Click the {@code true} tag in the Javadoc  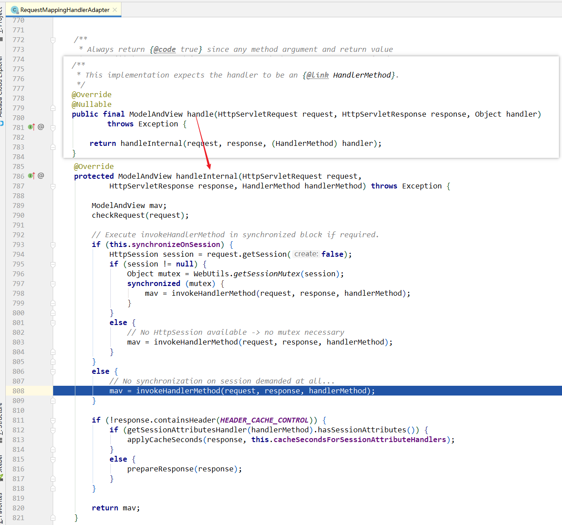176,50
